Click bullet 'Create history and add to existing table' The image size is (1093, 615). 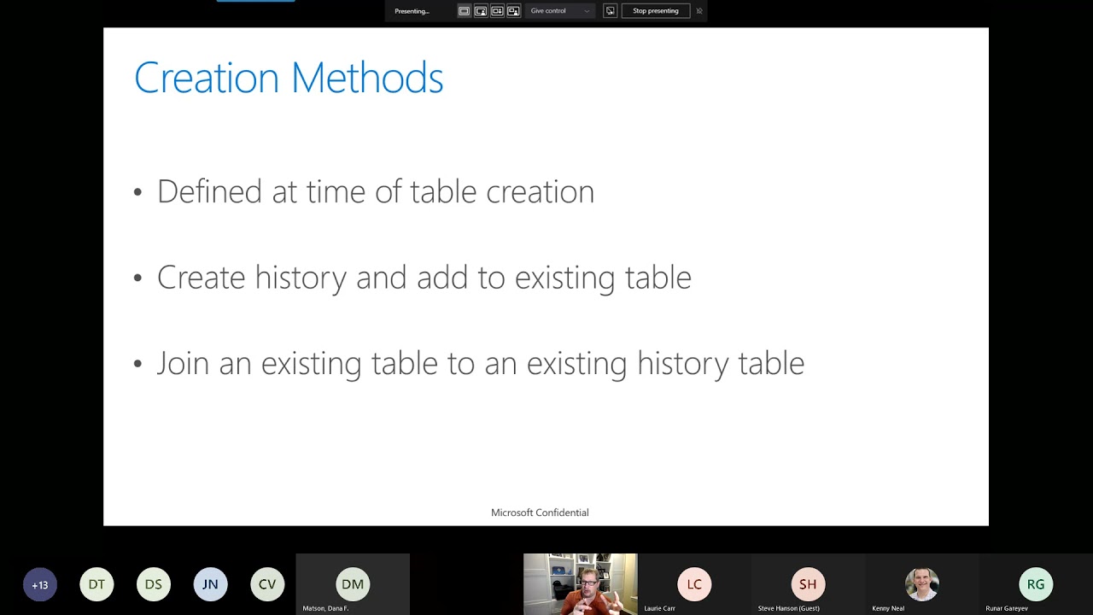tap(424, 278)
